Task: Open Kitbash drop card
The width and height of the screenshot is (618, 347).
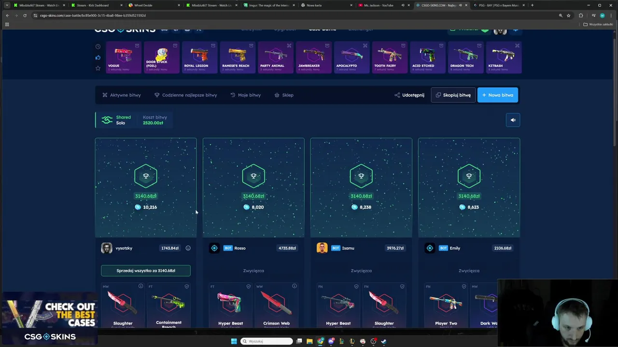Action: click(504, 57)
